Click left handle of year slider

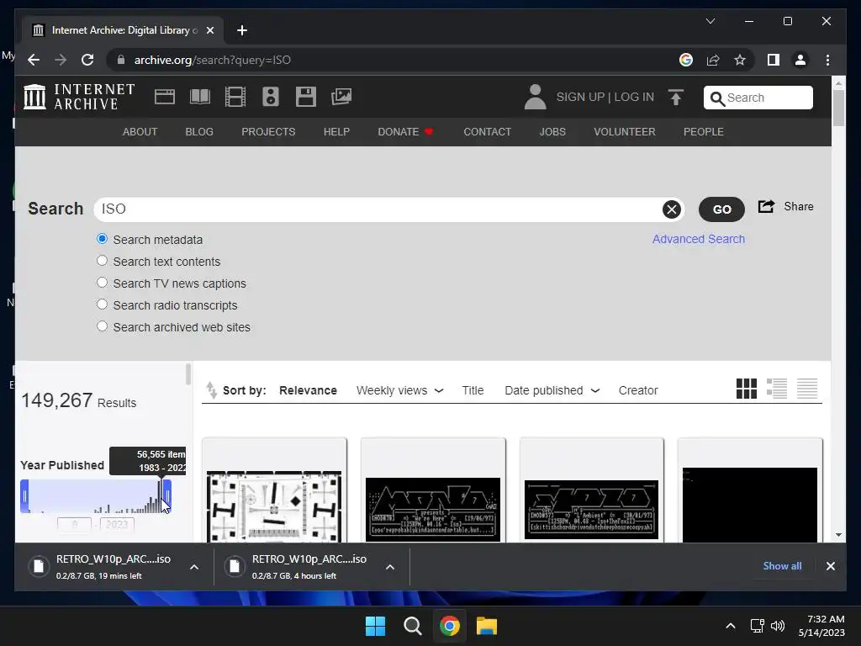24,496
